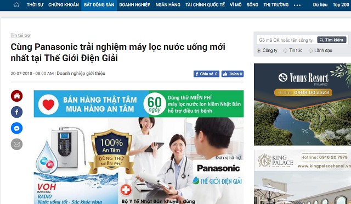Follow the Tin tài trợ link
This screenshot has height=204, width=351.
21,35
